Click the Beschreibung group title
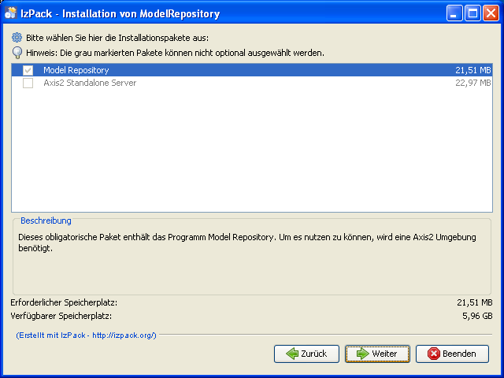This screenshot has width=504, height=378. 46,220
